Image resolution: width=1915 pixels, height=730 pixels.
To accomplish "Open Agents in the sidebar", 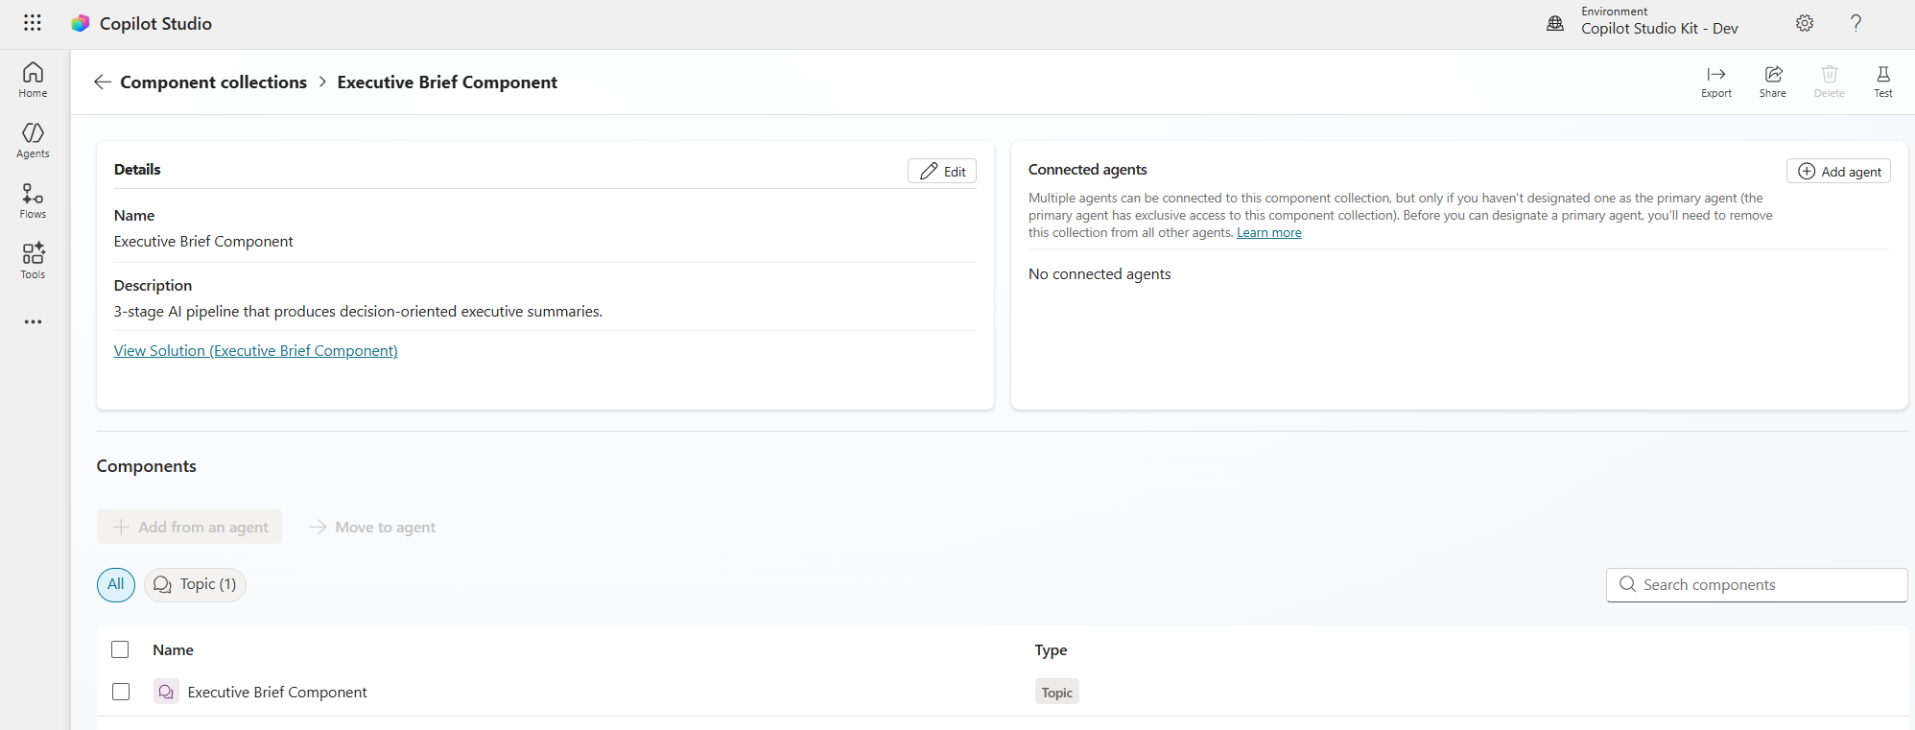I will (x=33, y=141).
